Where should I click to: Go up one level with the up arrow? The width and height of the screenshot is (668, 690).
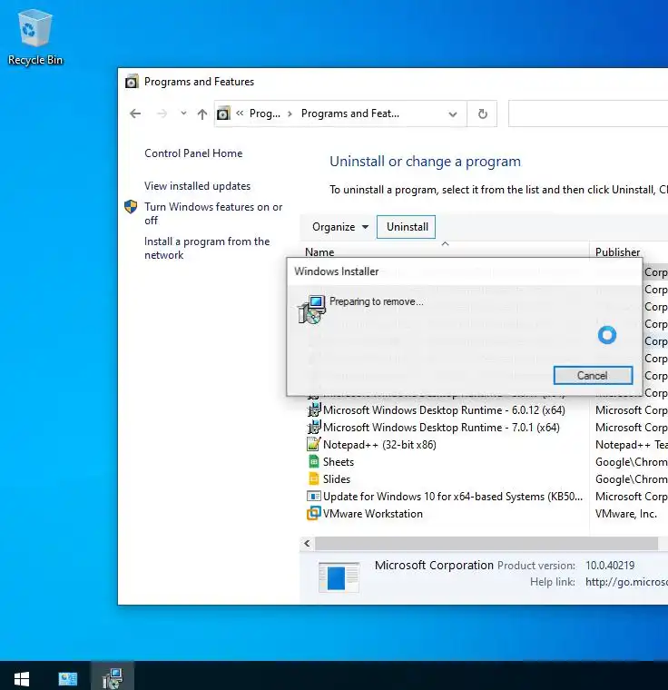(202, 114)
